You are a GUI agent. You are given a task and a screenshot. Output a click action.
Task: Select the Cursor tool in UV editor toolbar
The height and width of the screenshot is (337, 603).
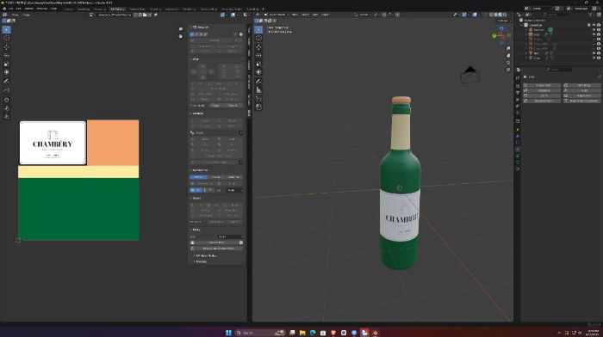(x=7, y=38)
